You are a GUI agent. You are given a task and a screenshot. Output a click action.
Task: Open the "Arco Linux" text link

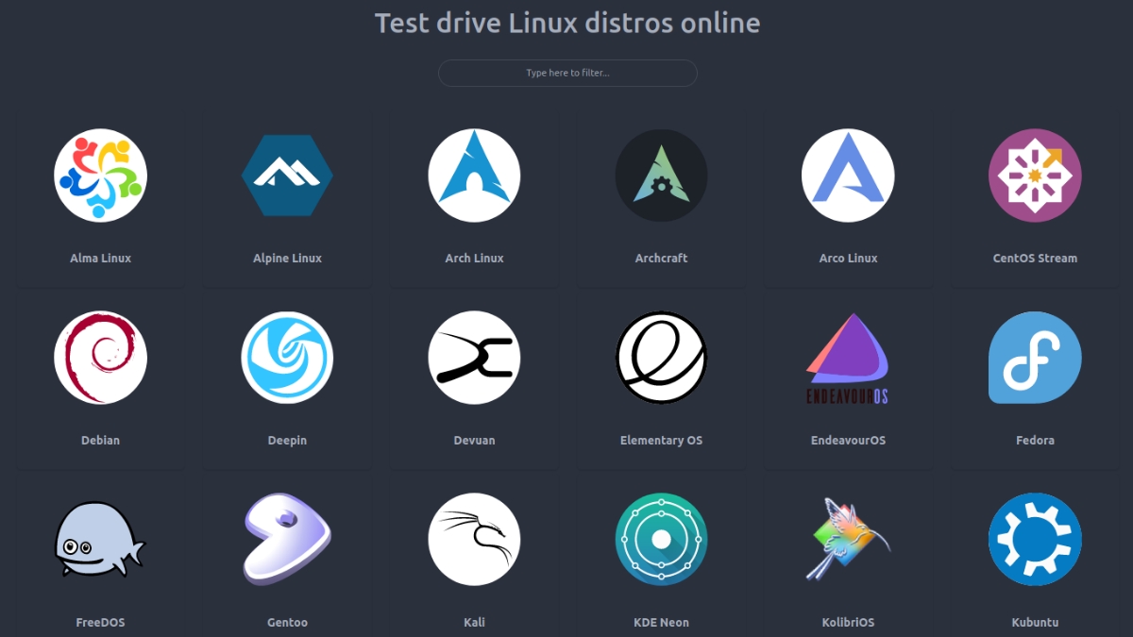(848, 258)
